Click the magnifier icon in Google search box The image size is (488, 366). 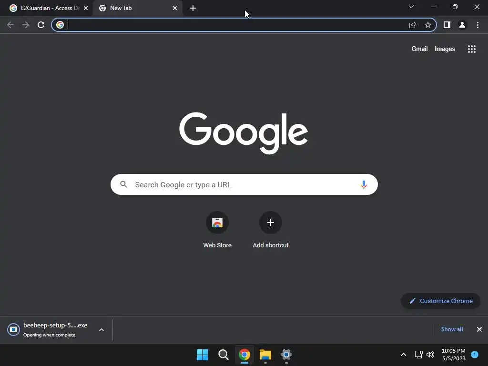coord(124,184)
